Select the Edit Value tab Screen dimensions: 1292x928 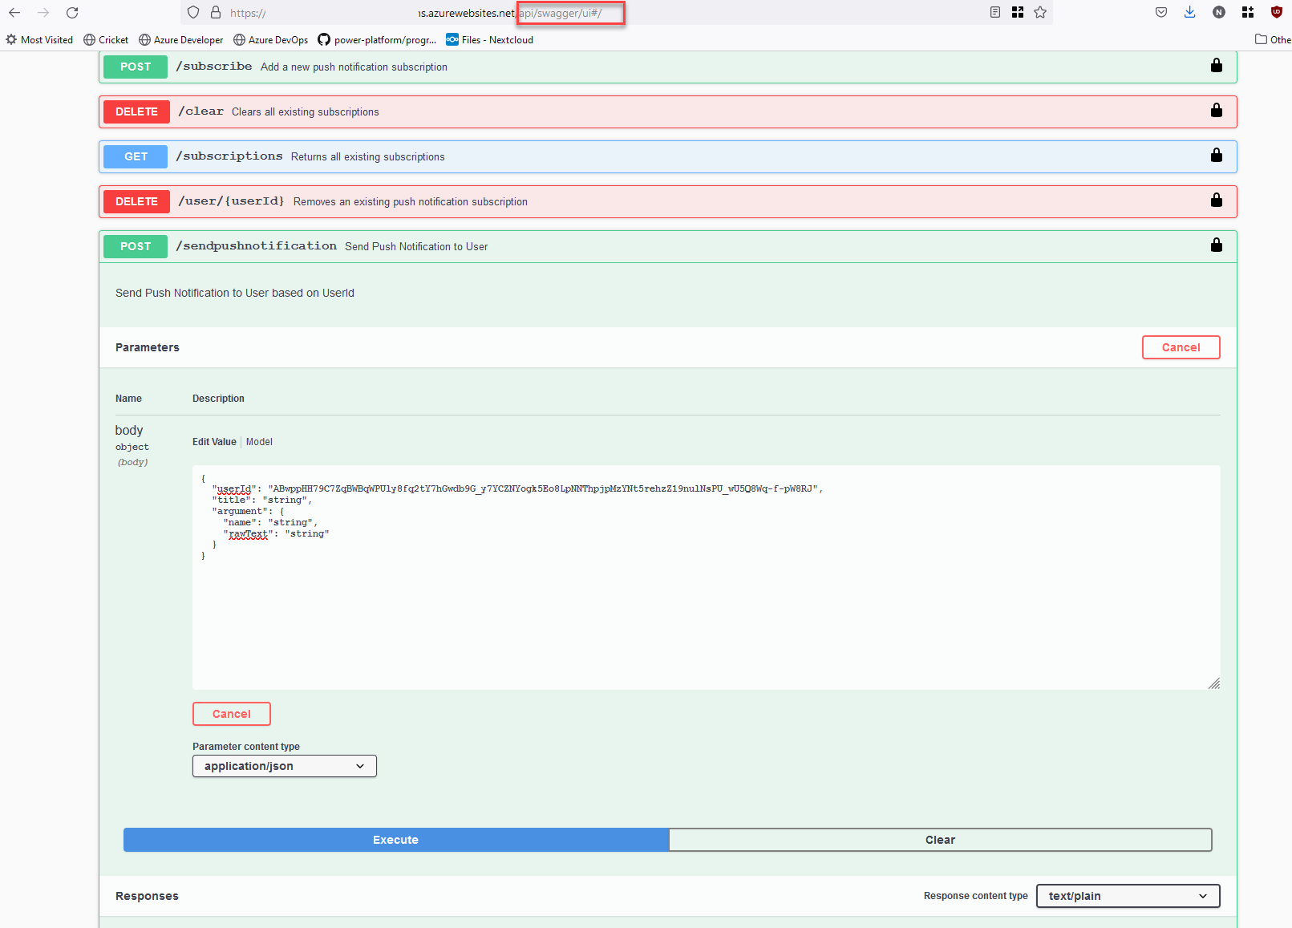coord(214,442)
